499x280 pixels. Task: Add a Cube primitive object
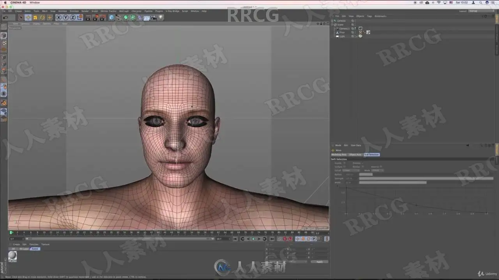click(111, 17)
